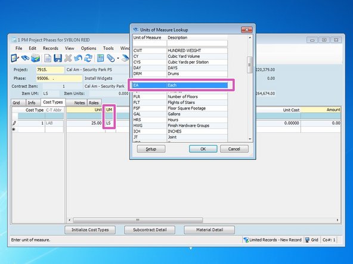This screenshot has width=353, height=264.
Task: Select the FSF Floor Square Footage row
Action: tap(180, 108)
